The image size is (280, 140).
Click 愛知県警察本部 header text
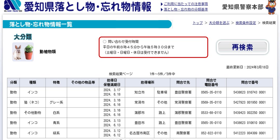click(243, 7)
